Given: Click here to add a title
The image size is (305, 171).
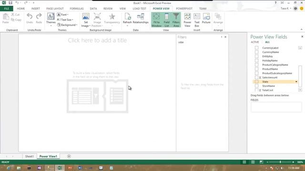Looking at the screenshot, I should click(97, 40).
